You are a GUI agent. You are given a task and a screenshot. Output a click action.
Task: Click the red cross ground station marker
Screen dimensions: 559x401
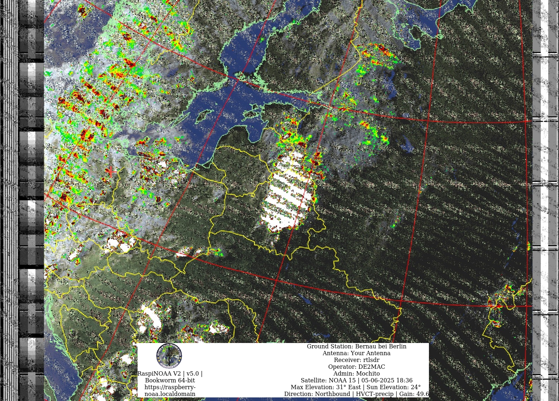click(111, 171)
